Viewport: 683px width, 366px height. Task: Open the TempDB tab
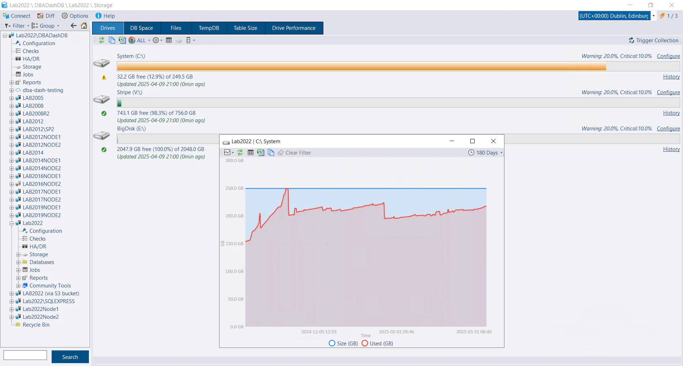click(209, 28)
